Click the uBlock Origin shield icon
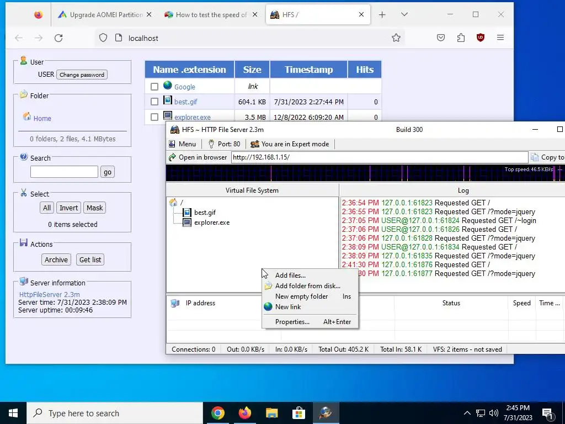 [481, 38]
